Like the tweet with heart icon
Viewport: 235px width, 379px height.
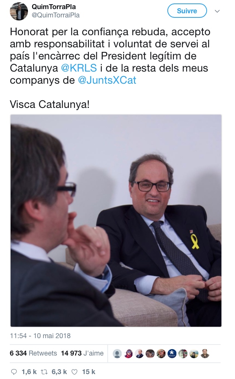[75, 372]
